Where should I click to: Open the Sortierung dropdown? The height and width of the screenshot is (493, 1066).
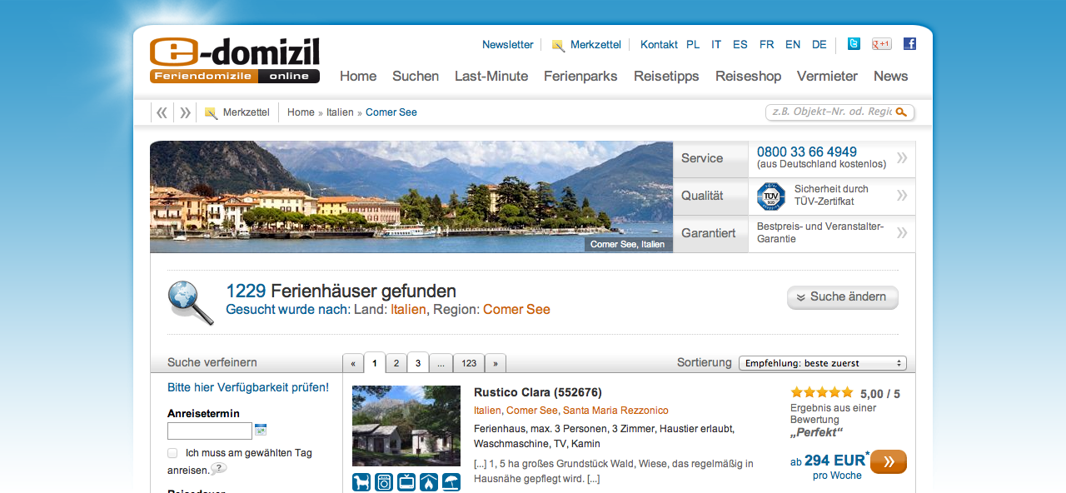(822, 363)
